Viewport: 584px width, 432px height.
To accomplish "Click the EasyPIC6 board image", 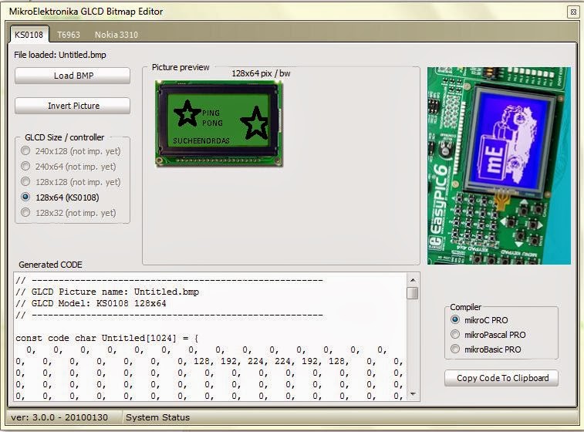I will pyautogui.click(x=499, y=166).
